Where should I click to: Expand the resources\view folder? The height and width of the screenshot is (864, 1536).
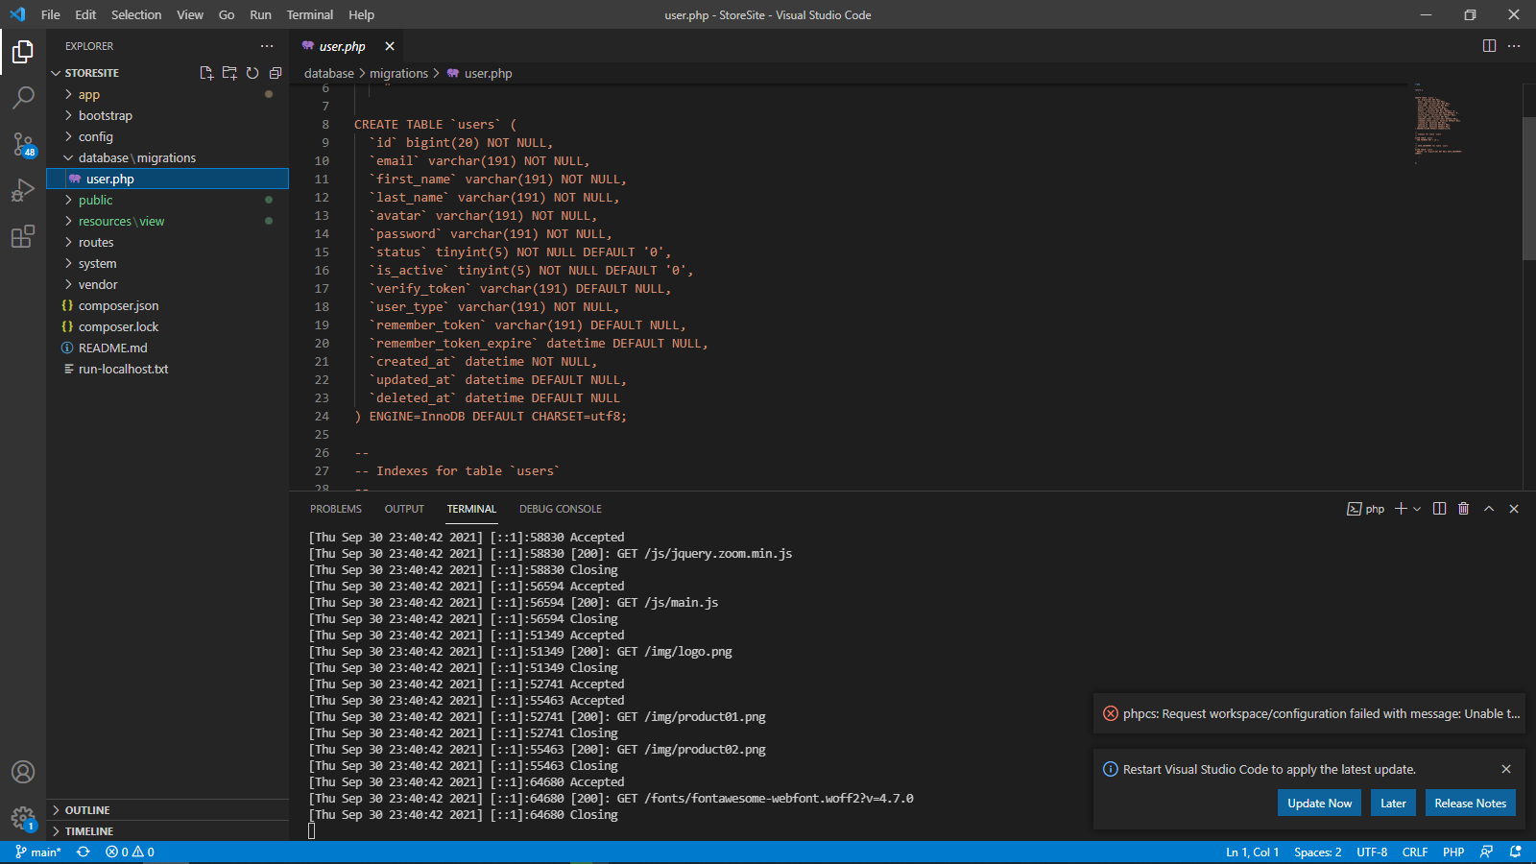168,221
